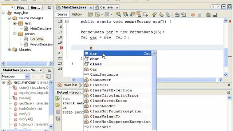Toggle Rectangular Selection icon
Viewport: 233px width, 131px height.
[146, 15]
